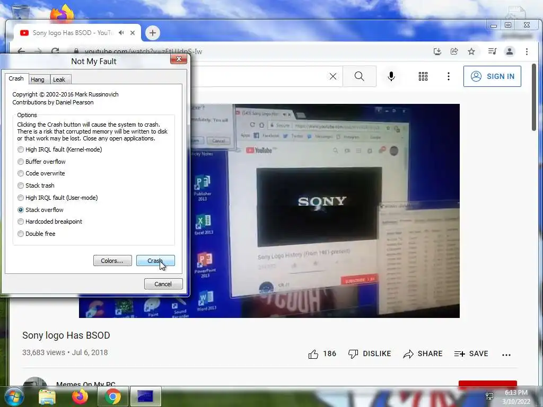This screenshot has height=407, width=543.
Task: Click the YouTube address bar URL
Action: (x=143, y=51)
